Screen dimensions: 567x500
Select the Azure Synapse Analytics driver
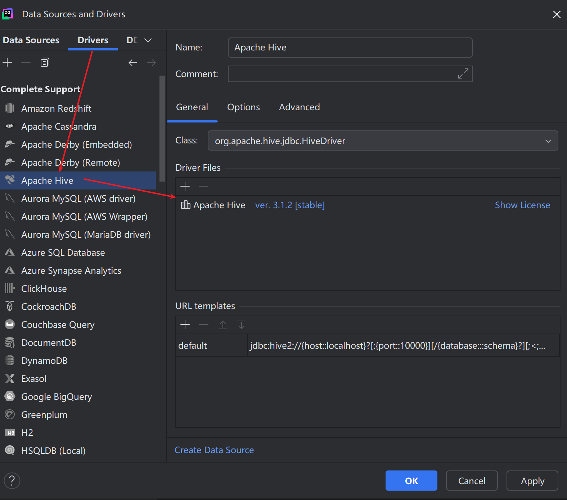[78, 271]
